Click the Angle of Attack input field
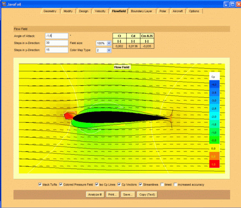The image size is (241, 208). click(57, 36)
